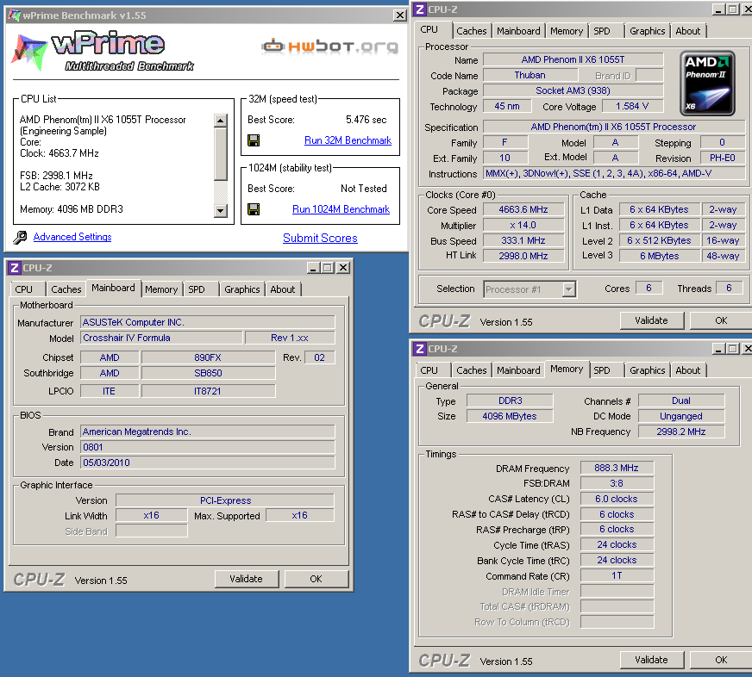This screenshot has width=752, height=677.
Task: Click the DRAM Frequency value 888.3 MHz
Action: pyautogui.click(x=617, y=468)
